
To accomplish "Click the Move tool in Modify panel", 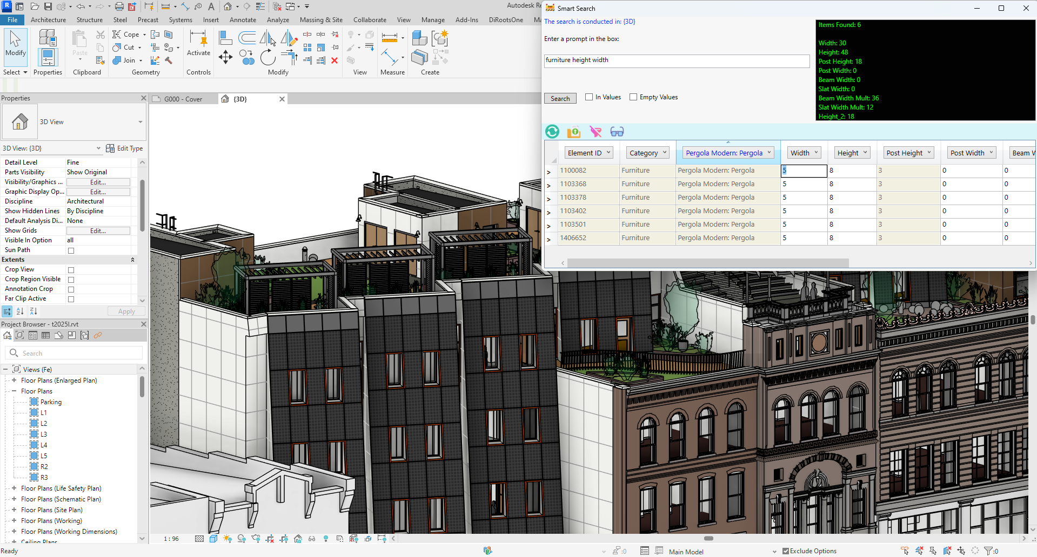I will tap(225, 57).
